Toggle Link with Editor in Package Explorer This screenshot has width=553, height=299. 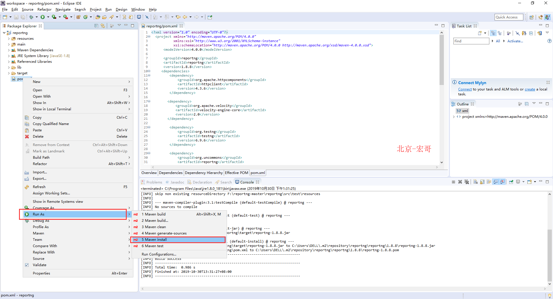tap(103, 26)
